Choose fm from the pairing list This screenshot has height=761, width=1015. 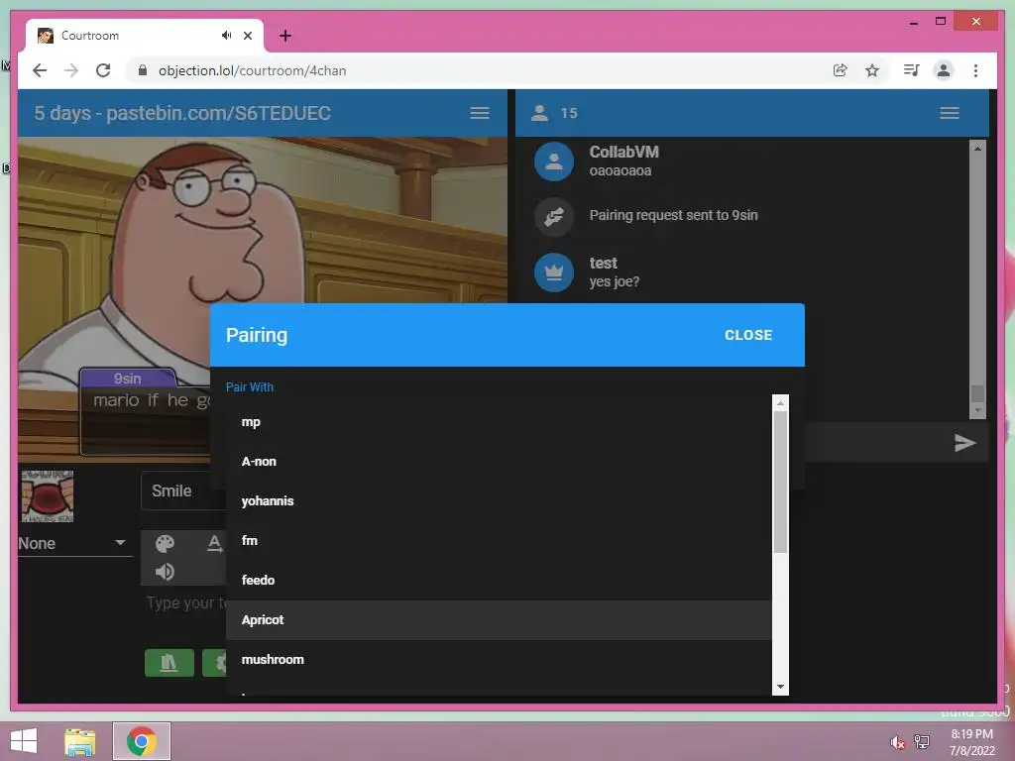pos(499,540)
